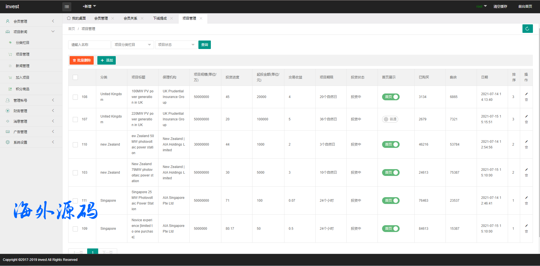This screenshot has width=540, height=266.
Task: Click the edit pencil icon for row 110
Action: tap(526, 142)
